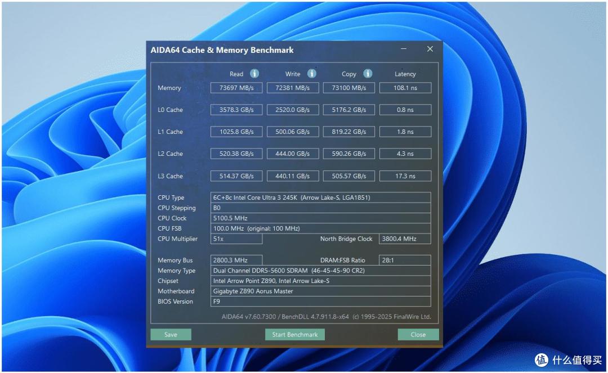Select L2 Cache write 444.00 GB/s
Image resolution: width=608 pixels, height=373 pixels.
293,154
